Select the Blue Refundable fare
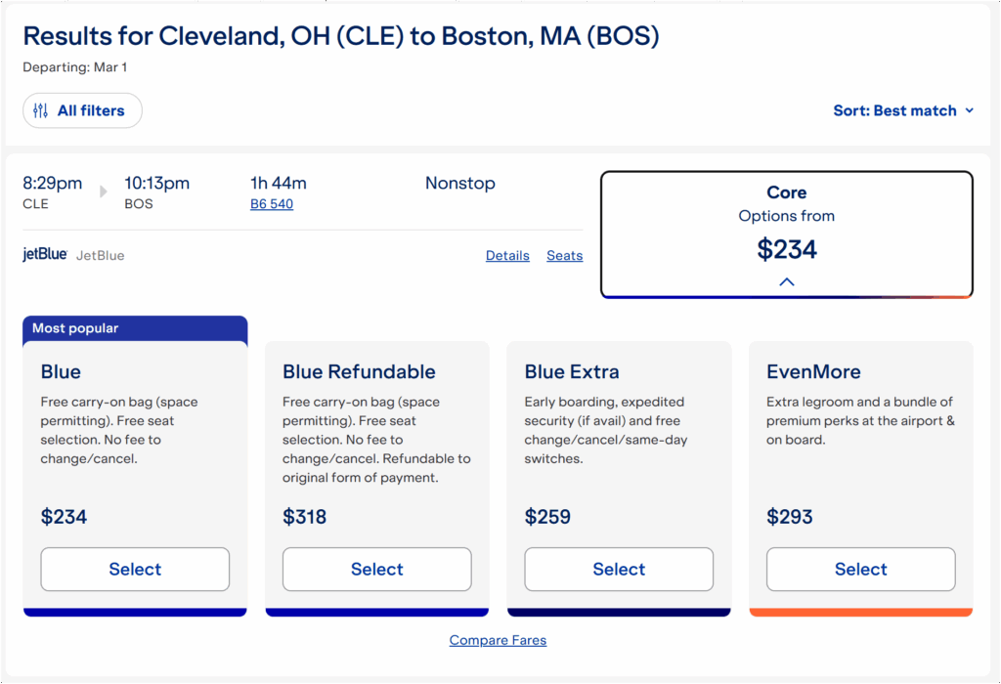Screen dimensions: 1001x684 [x=376, y=570]
